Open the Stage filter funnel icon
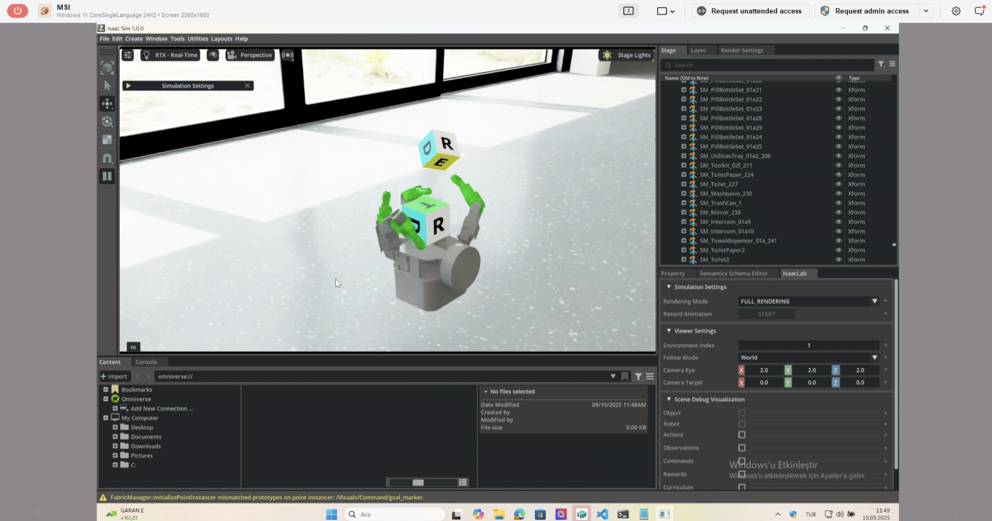Viewport: 992px width, 521px height. point(881,64)
